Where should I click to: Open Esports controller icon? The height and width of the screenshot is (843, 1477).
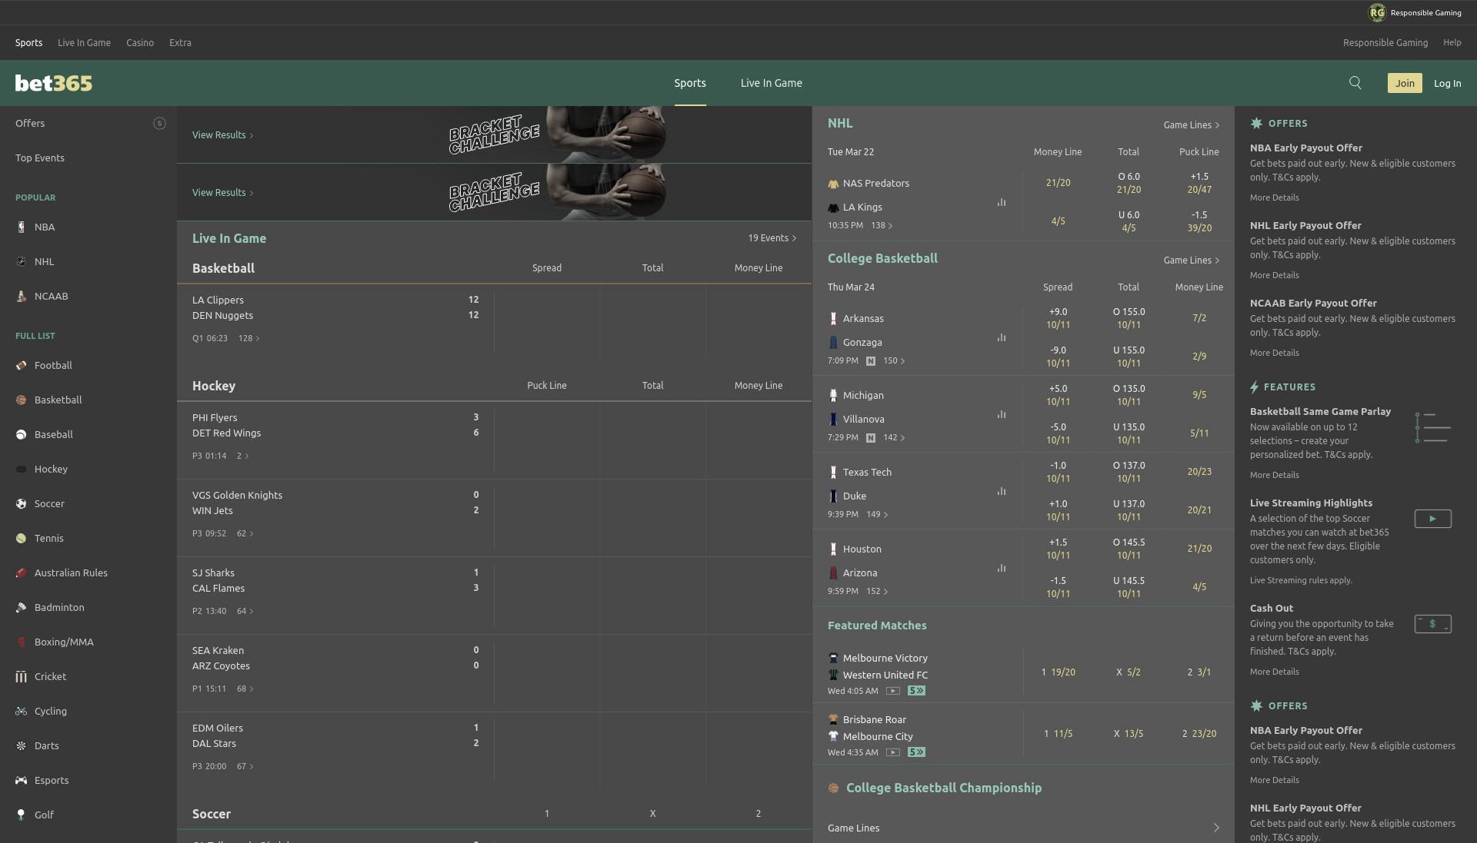pyautogui.click(x=22, y=780)
